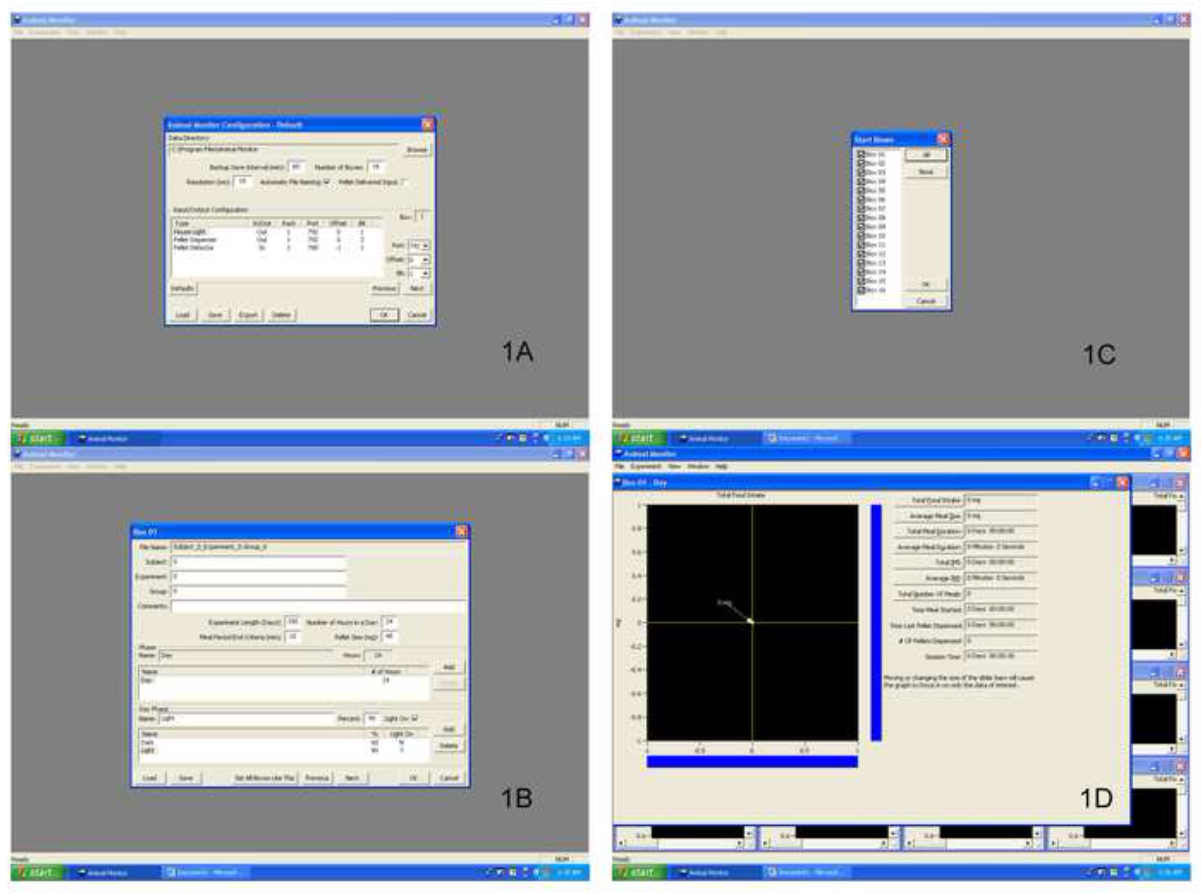Toggle Light On checkbox in Box 01 dialog
The width and height of the screenshot is (1201, 894).
tap(414, 718)
